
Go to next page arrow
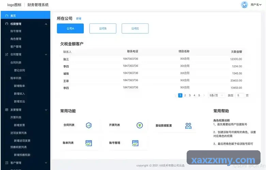(x=204, y=95)
